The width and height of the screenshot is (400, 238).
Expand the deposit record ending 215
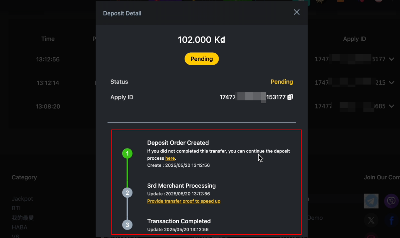tap(392, 82)
